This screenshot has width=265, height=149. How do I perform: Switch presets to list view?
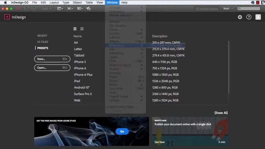coord(75,29)
